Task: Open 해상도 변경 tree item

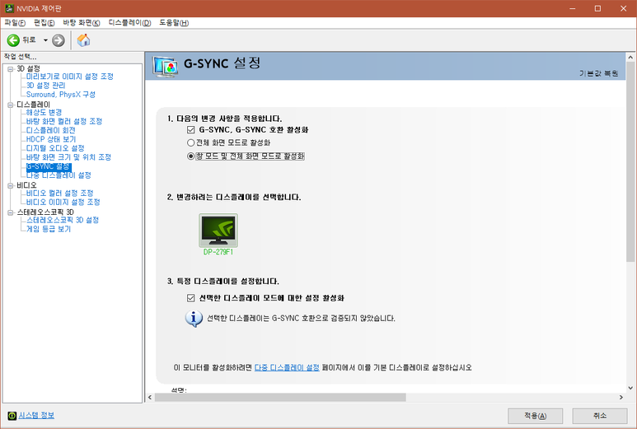Action: point(44,113)
